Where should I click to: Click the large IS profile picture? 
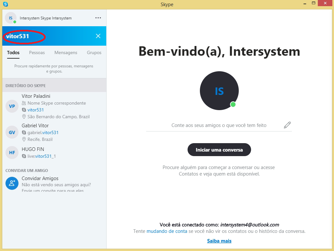(x=219, y=91)
